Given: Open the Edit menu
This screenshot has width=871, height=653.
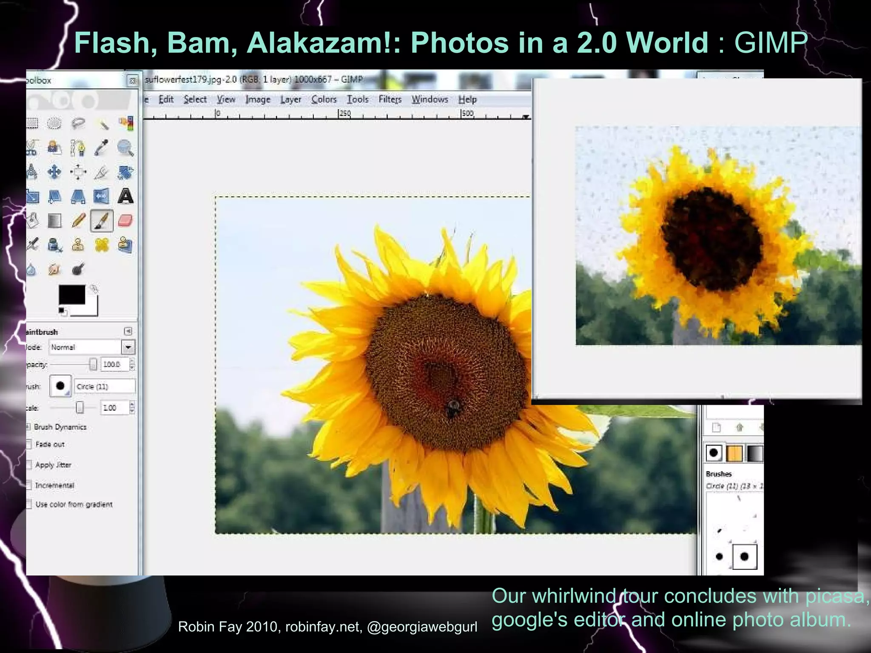Looking at the screenshot, I should click(x=166, y=99).
